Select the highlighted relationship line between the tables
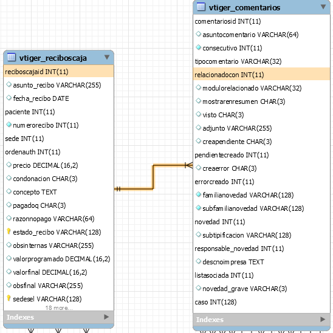This screenshot has height=333, width=333. (x=153, y=177)
